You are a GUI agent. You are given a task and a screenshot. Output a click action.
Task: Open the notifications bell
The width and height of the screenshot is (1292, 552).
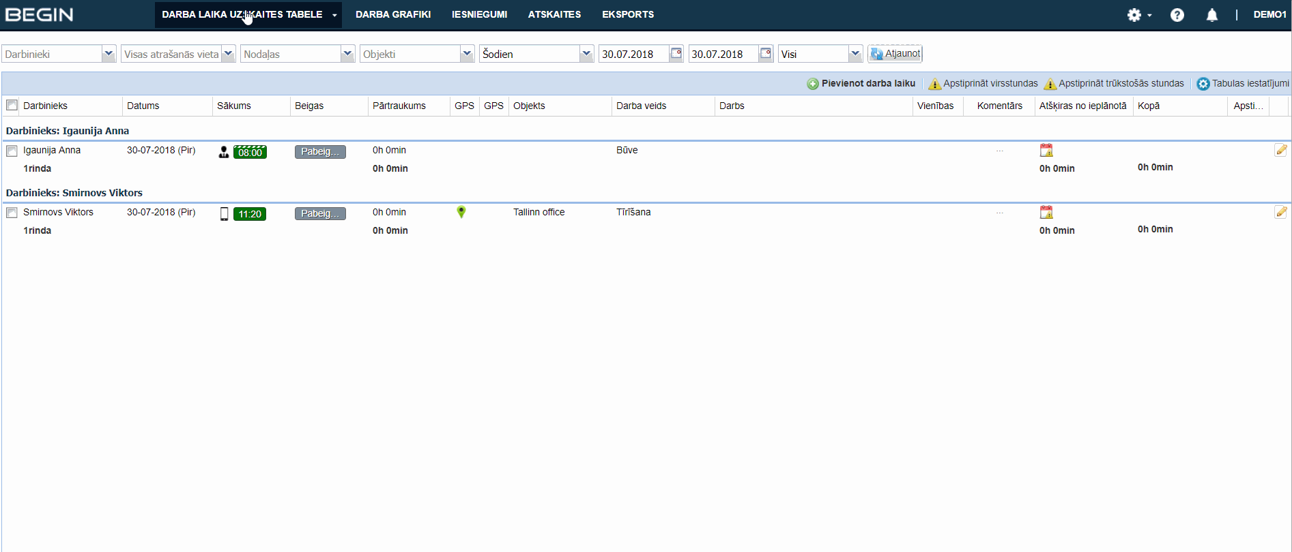tap(1211, 15)
